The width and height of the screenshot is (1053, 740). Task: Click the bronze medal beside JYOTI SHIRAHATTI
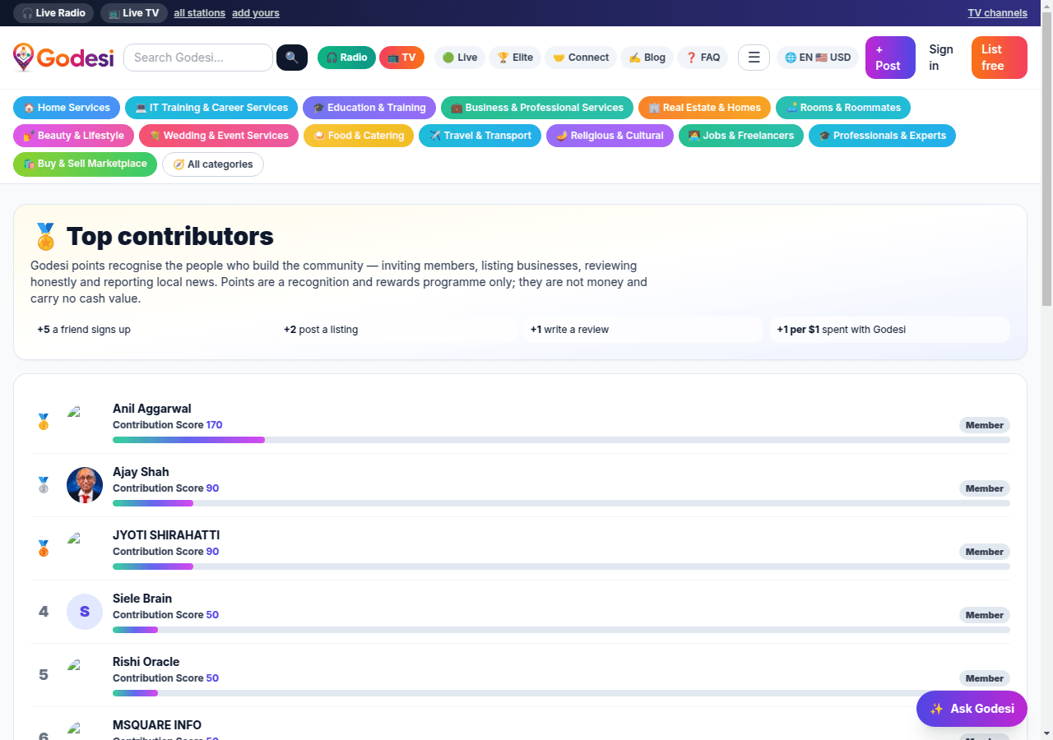pyautogui.click(x=44, y=548)
